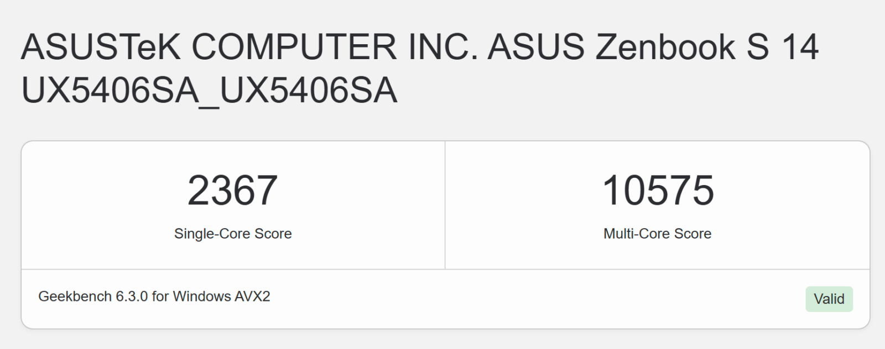Click the 6.3.0 version number
The image size is (885, 349).
[132, 297]
